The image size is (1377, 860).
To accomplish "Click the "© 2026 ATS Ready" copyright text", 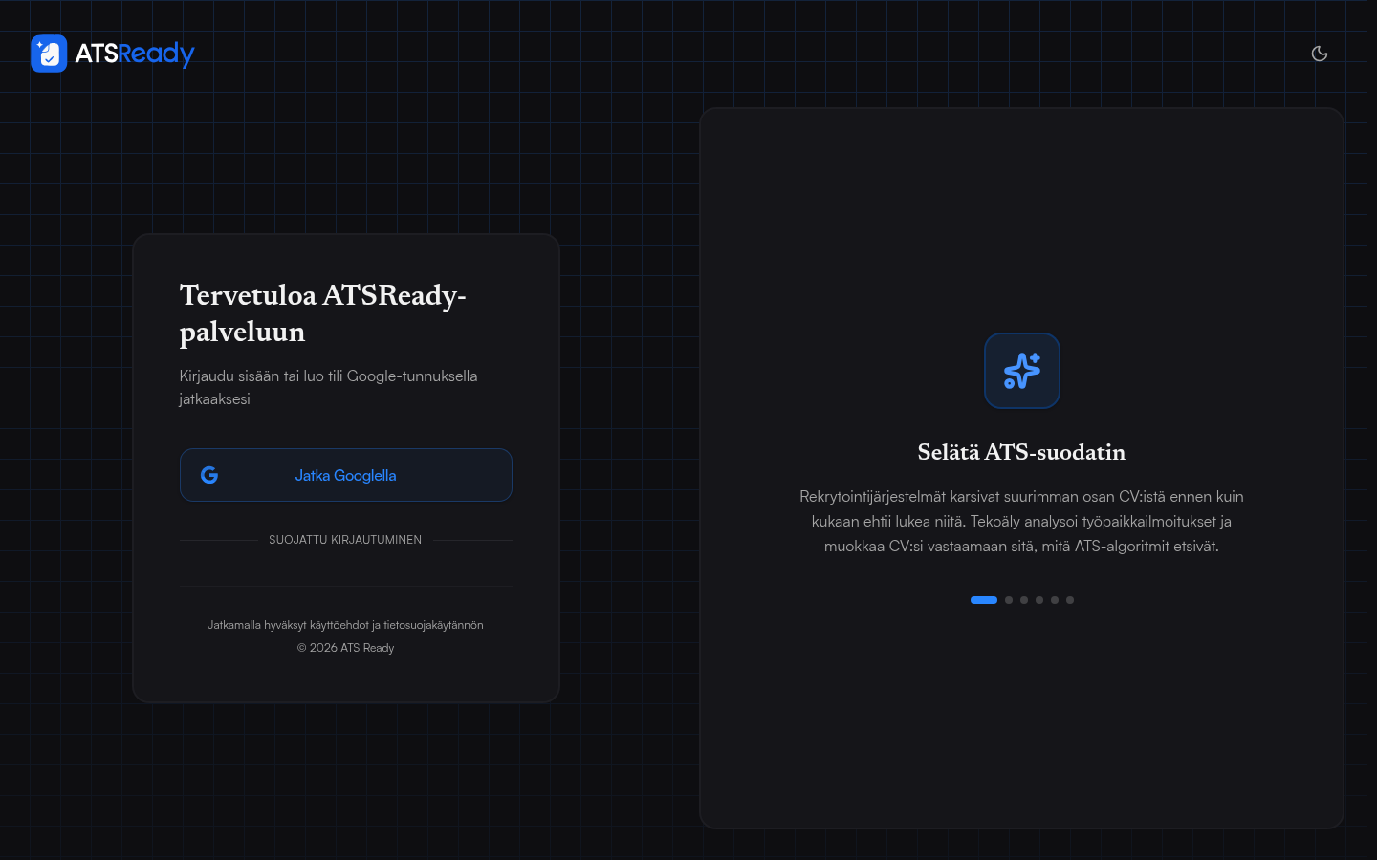I will click(346, 648).
